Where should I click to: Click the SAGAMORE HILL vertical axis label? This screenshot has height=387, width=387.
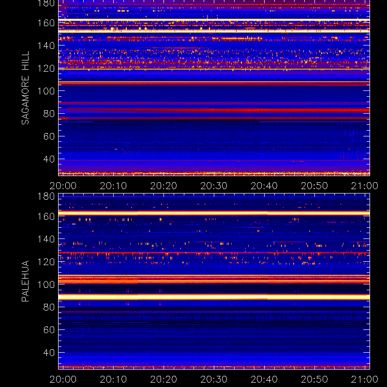point(26,88)
